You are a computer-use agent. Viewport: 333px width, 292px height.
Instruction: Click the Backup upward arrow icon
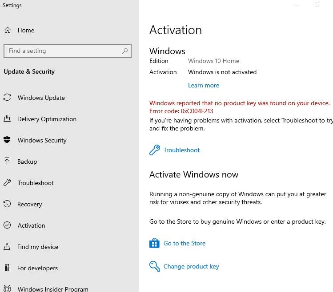coord(7,161)
